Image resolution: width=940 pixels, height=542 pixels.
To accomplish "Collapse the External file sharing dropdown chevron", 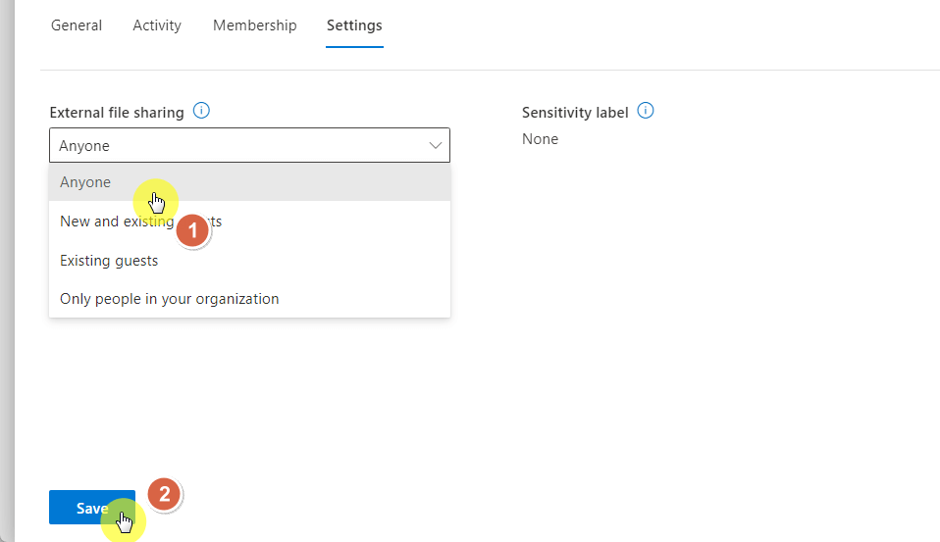I will click(x=436, y=145).
